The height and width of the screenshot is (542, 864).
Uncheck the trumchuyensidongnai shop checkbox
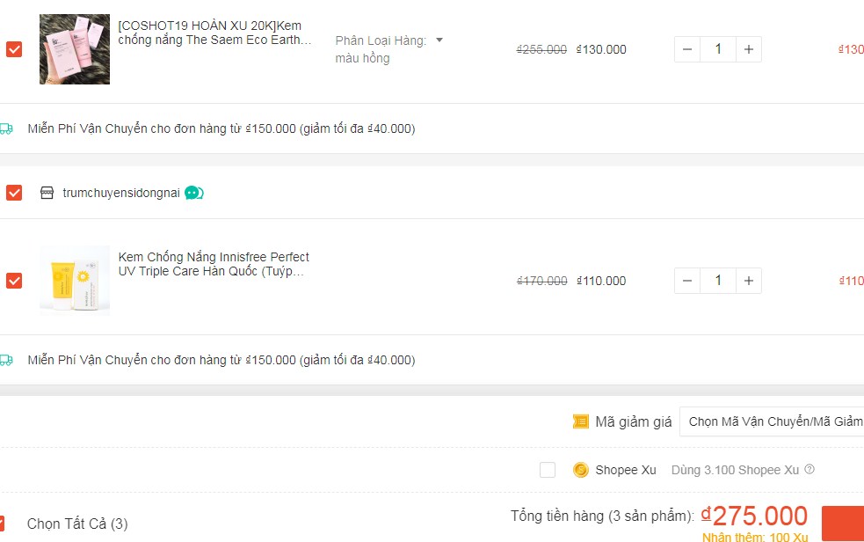(13, 192)
